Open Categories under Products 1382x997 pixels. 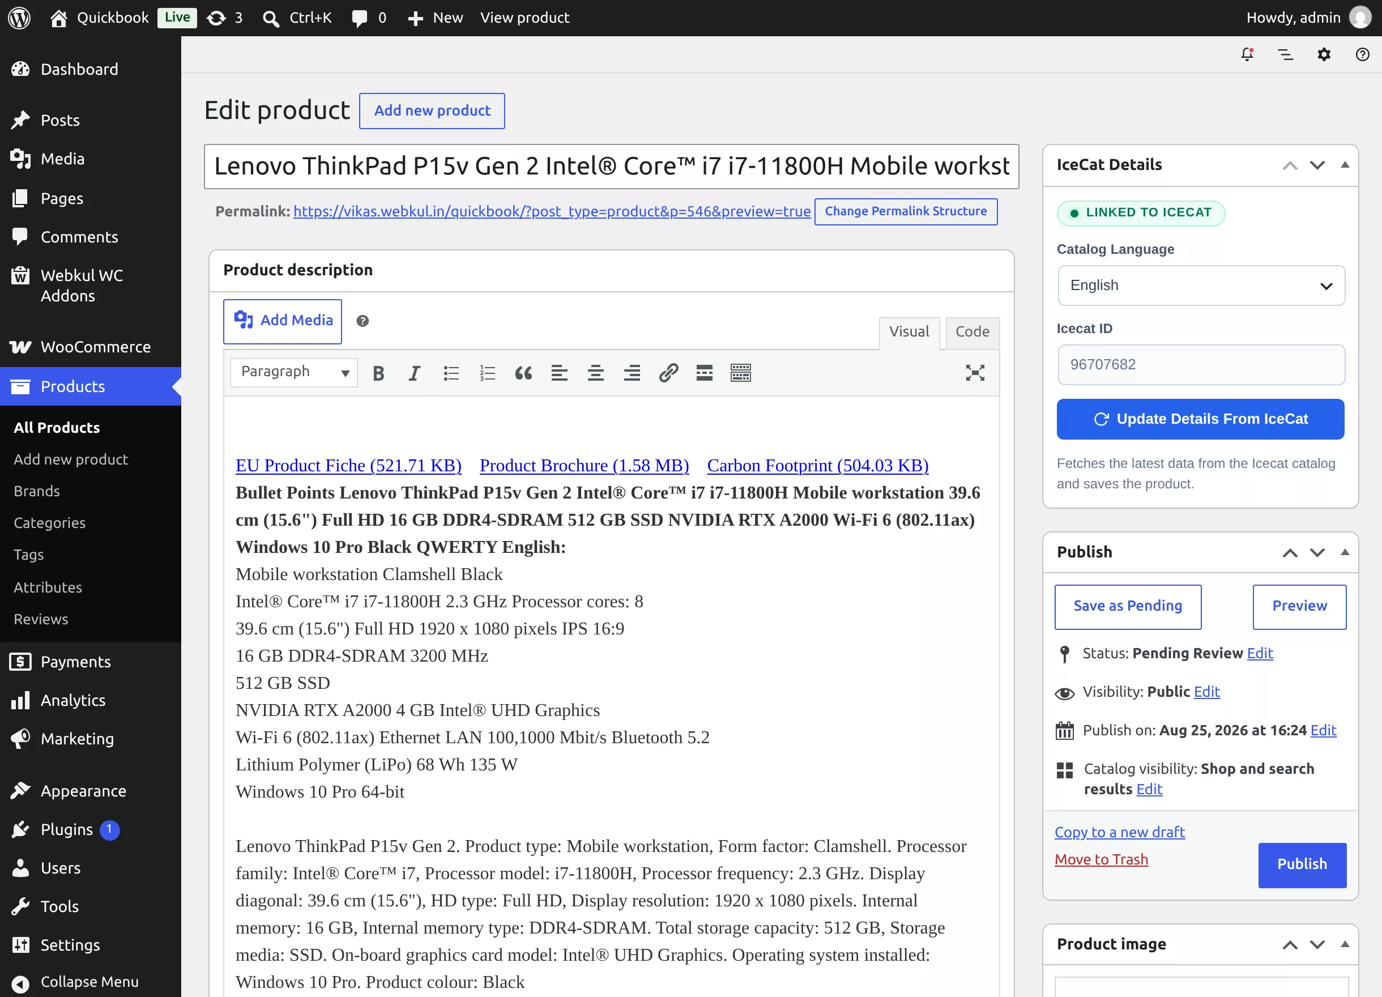(49, 523)
